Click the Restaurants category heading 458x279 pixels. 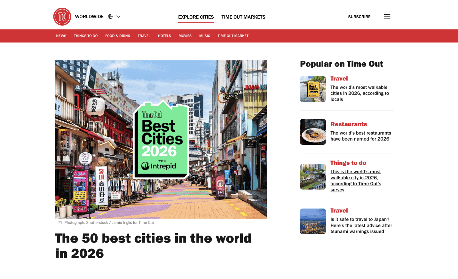(349, 124)
